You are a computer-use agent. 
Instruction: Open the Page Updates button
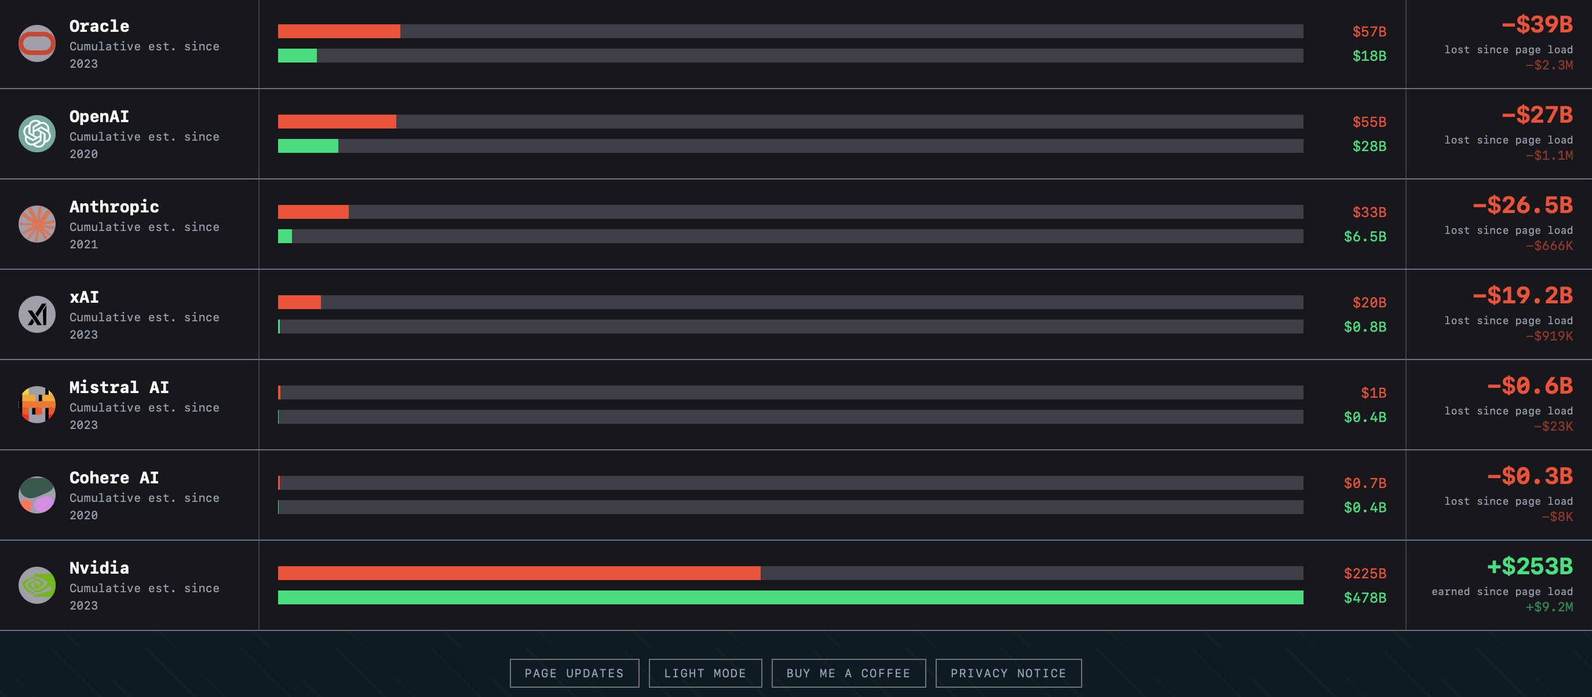tap(574, 673)
